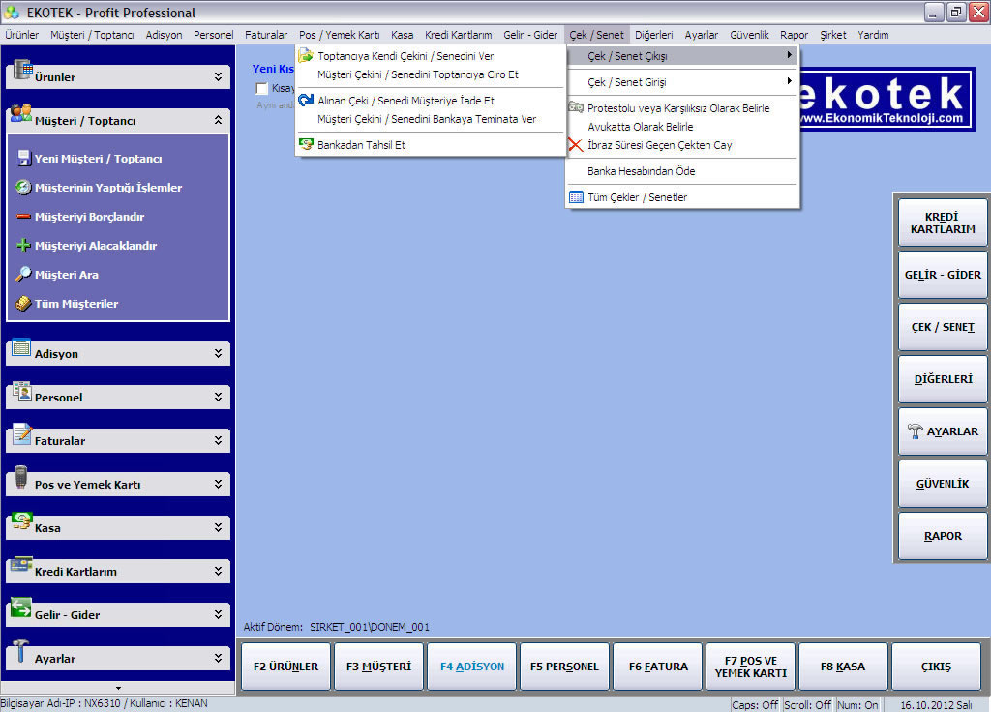Expand the Ürünler sidebar section

click(218, 76)
